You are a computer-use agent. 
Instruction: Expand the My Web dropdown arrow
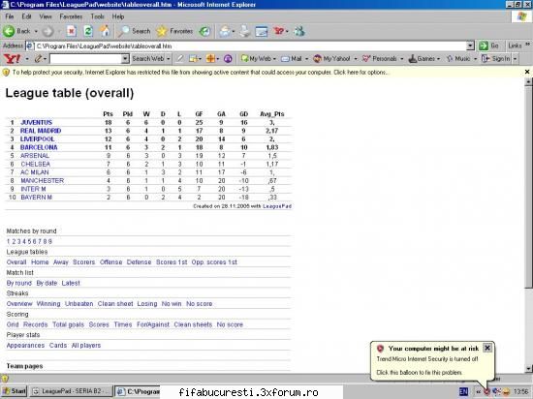(x=274, y=59)
